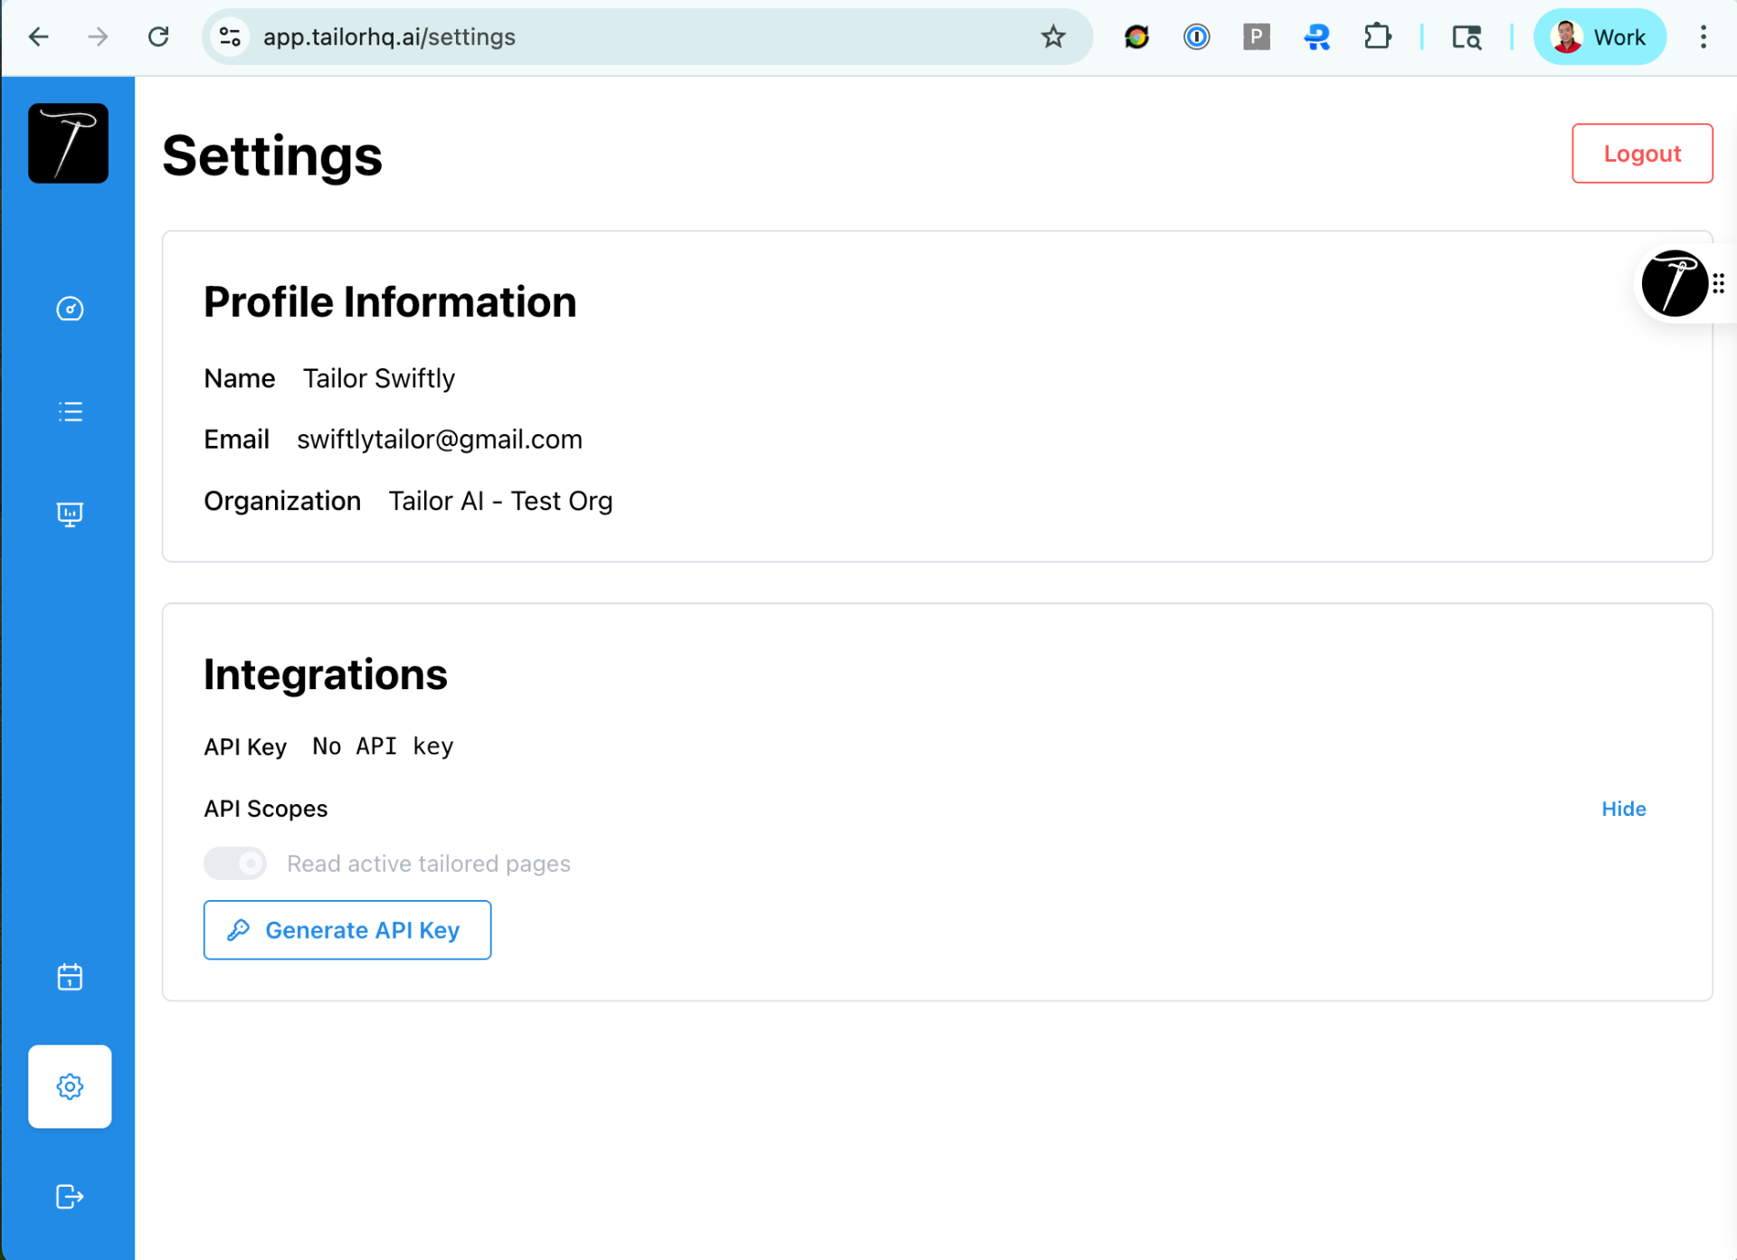The image size is (1737, 1260).
Task: Click the Tailor logo at top of sidebar
Action: coord(68,143)
